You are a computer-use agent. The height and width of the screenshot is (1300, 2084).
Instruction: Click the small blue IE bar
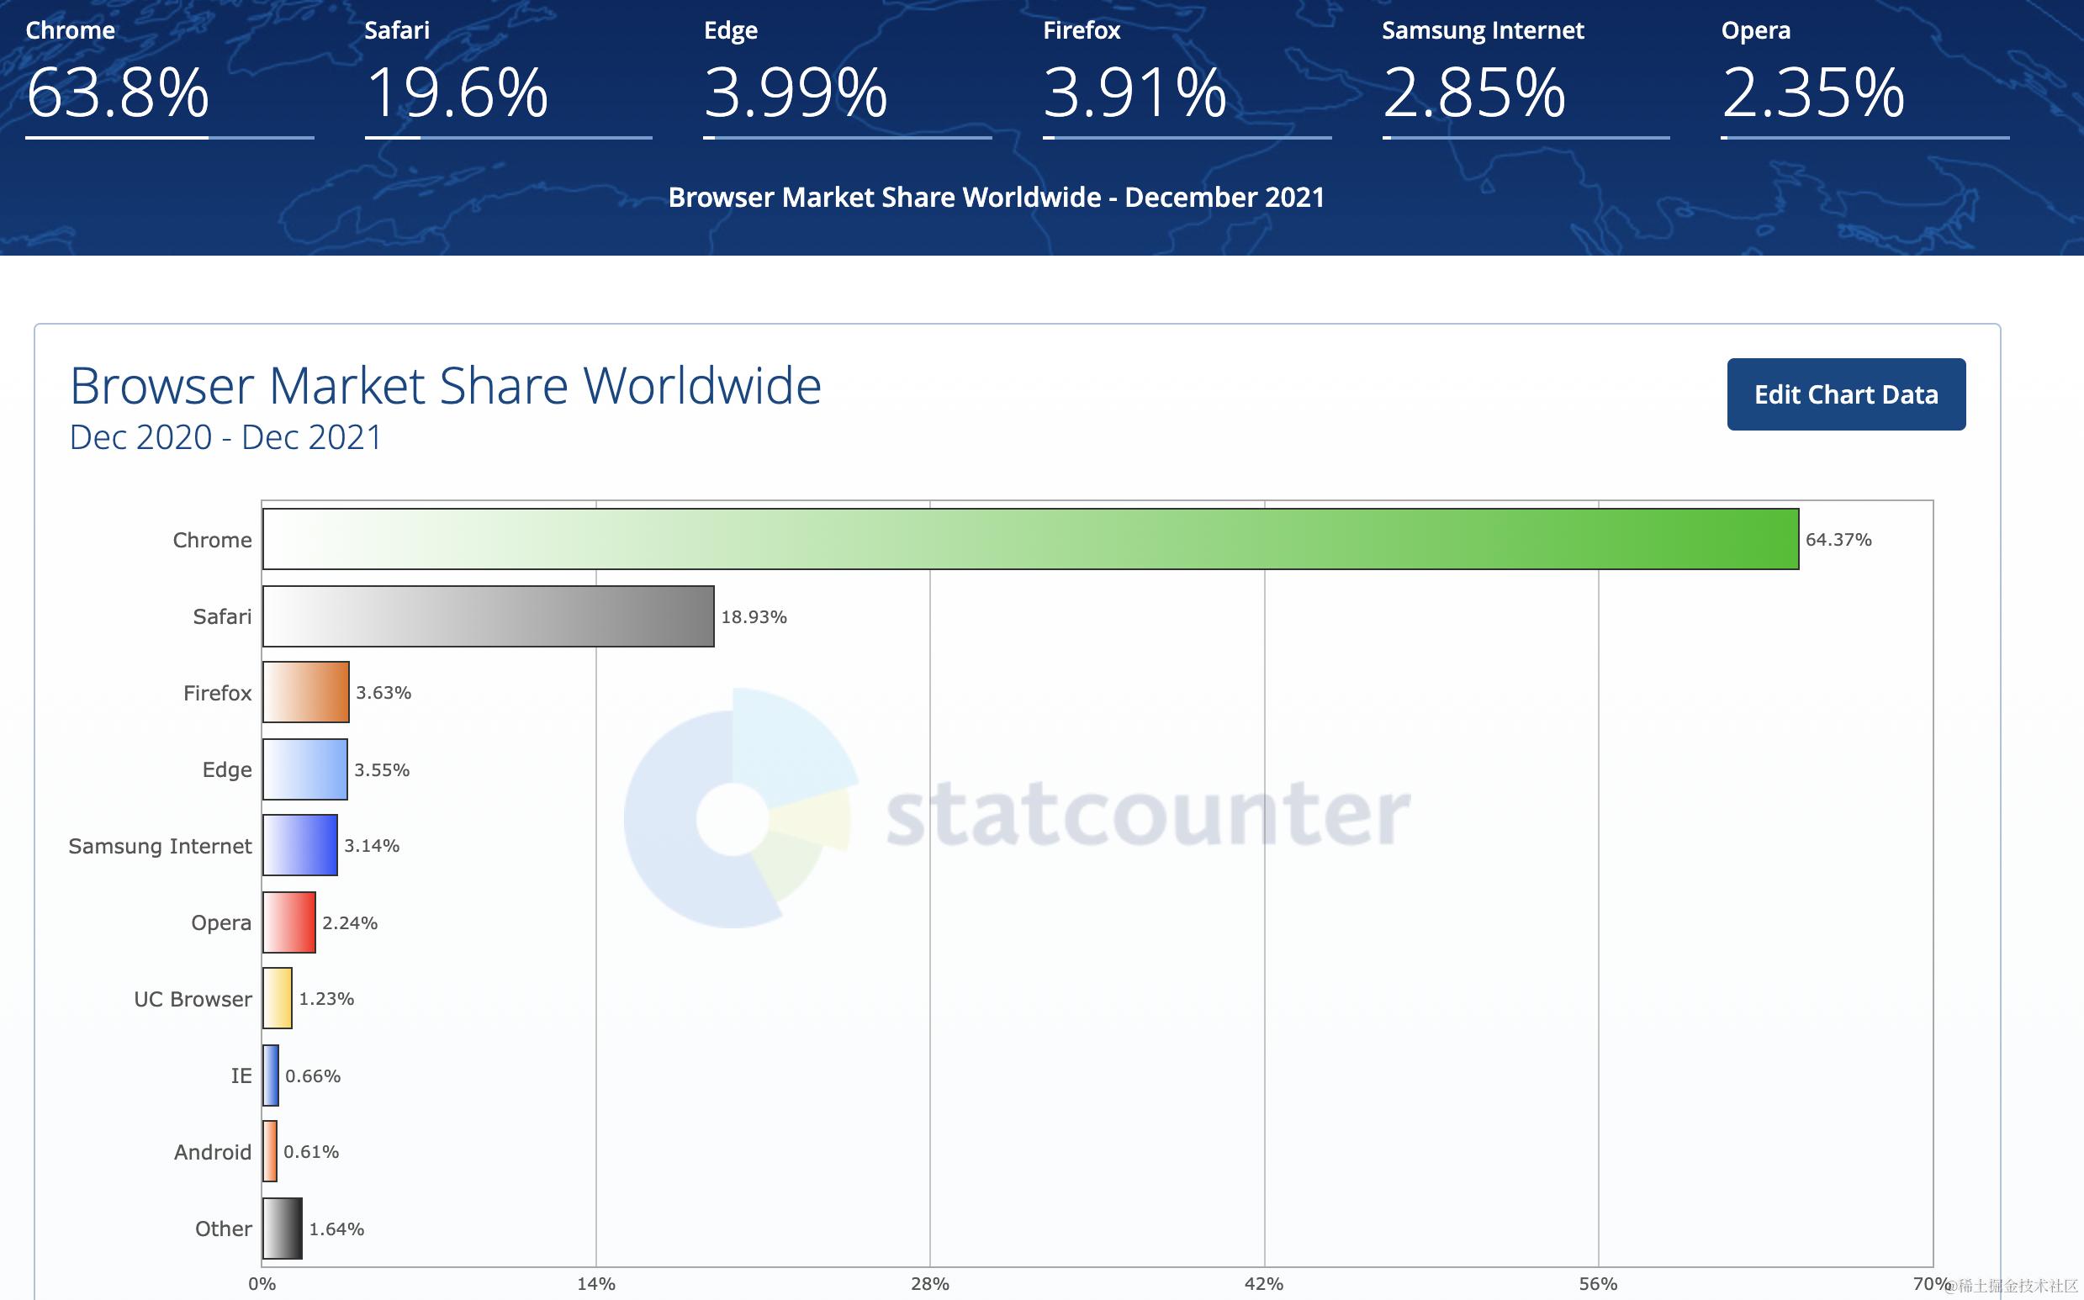tap(271, 1075)
